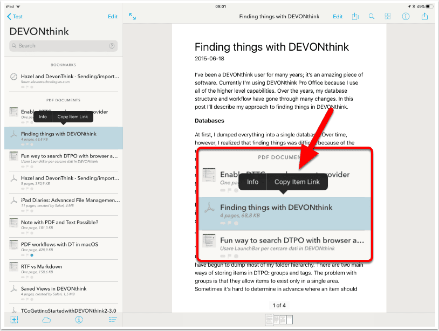Open PDF workflows with DT in macOS
The height and width of the screenshot is (331, 439).
point(64,249)
